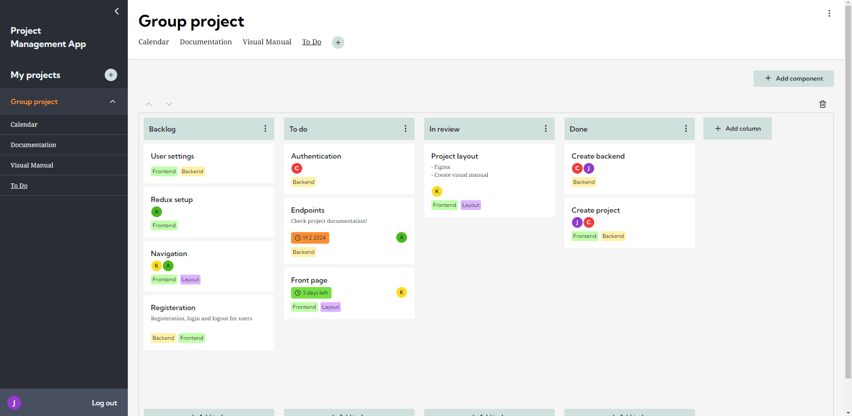Image resolution: width=852 pixels, height=416 pixels.
Task: Open the board options menu top right
Action: tap(829, 13)
